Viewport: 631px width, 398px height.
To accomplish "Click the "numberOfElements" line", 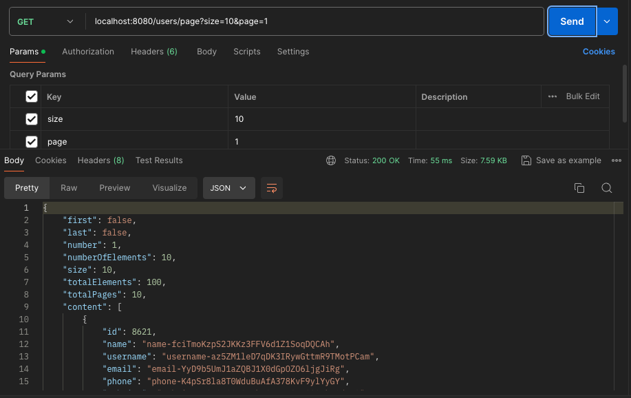I will pyautogui.click(x=119, y=257).
